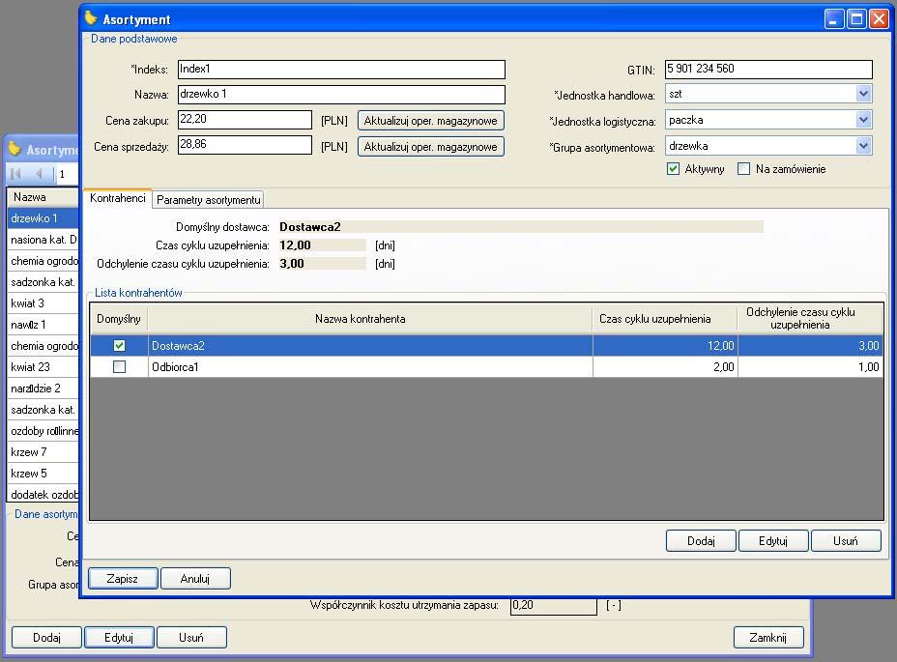Click the Współczynnik kosztu utrzymania zapasu field
897x662 pixels.
553,606
